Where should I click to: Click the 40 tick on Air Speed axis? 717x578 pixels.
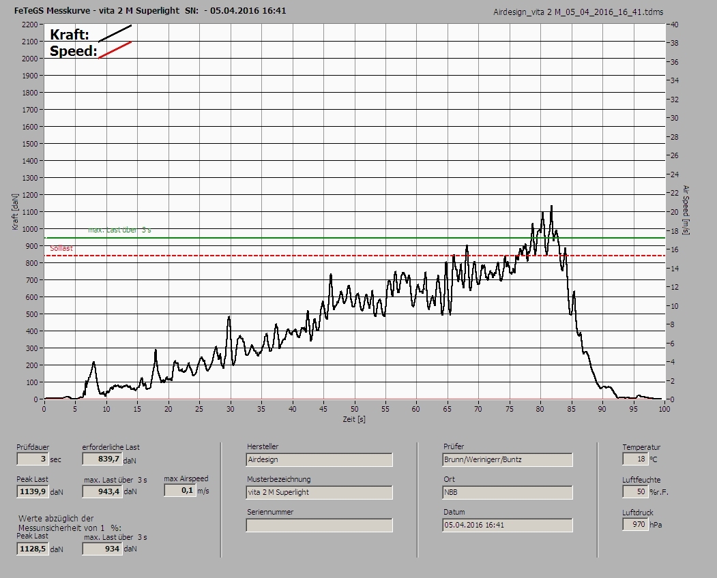675,25
